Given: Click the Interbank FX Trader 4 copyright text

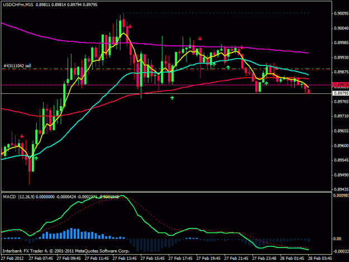Looking at the screenshot, I should (66, 251).
